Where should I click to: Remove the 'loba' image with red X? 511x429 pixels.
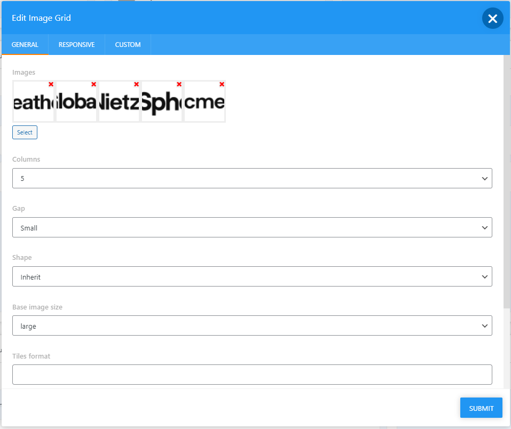93,84
